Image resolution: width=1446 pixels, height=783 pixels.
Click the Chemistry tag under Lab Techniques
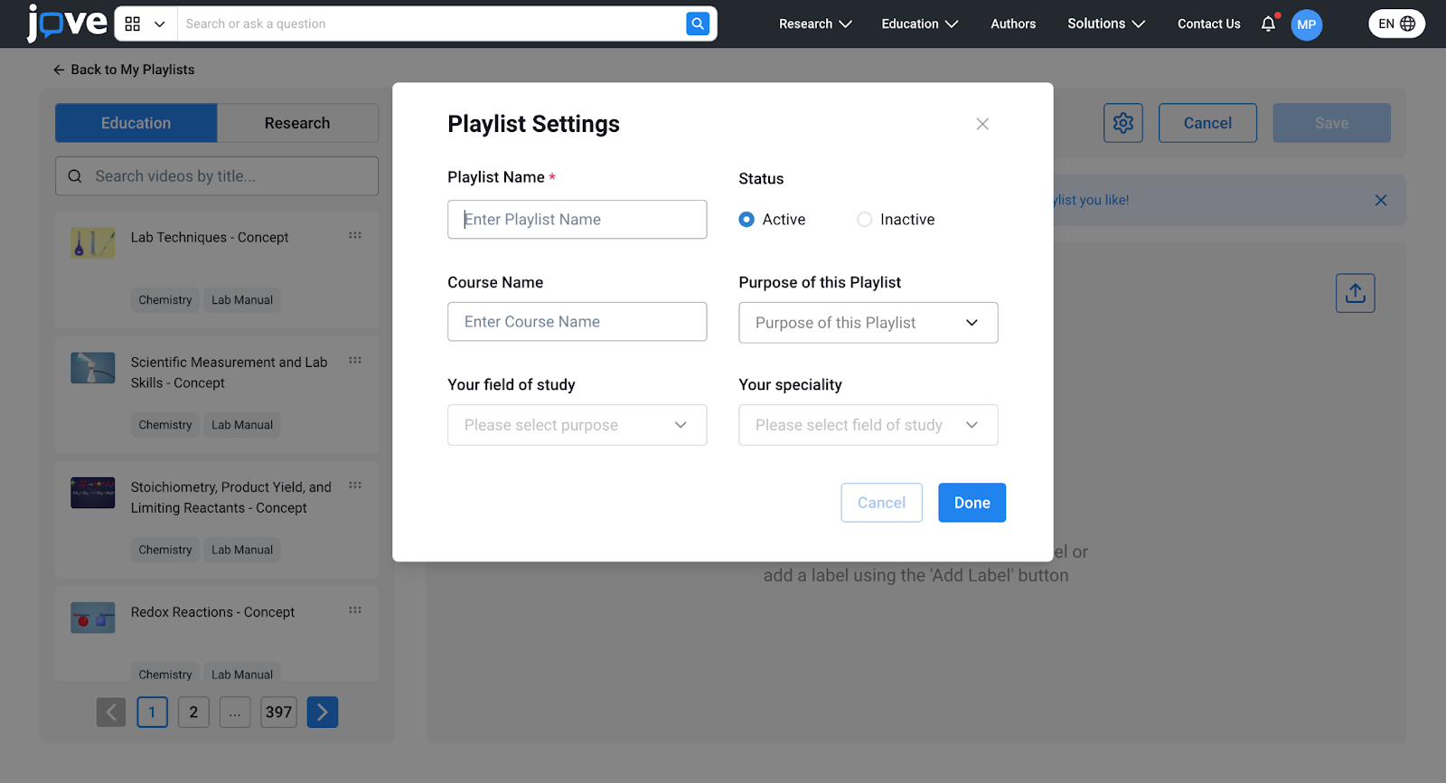pos(165,300)
